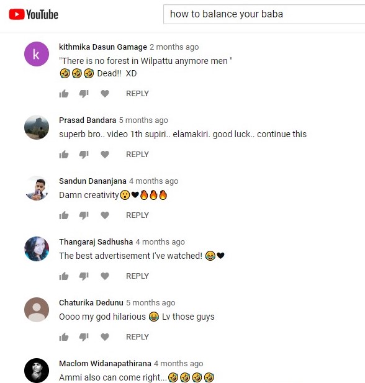
Task: Open Maclom Widanapathirana's channel link
Action: point(105,364)
